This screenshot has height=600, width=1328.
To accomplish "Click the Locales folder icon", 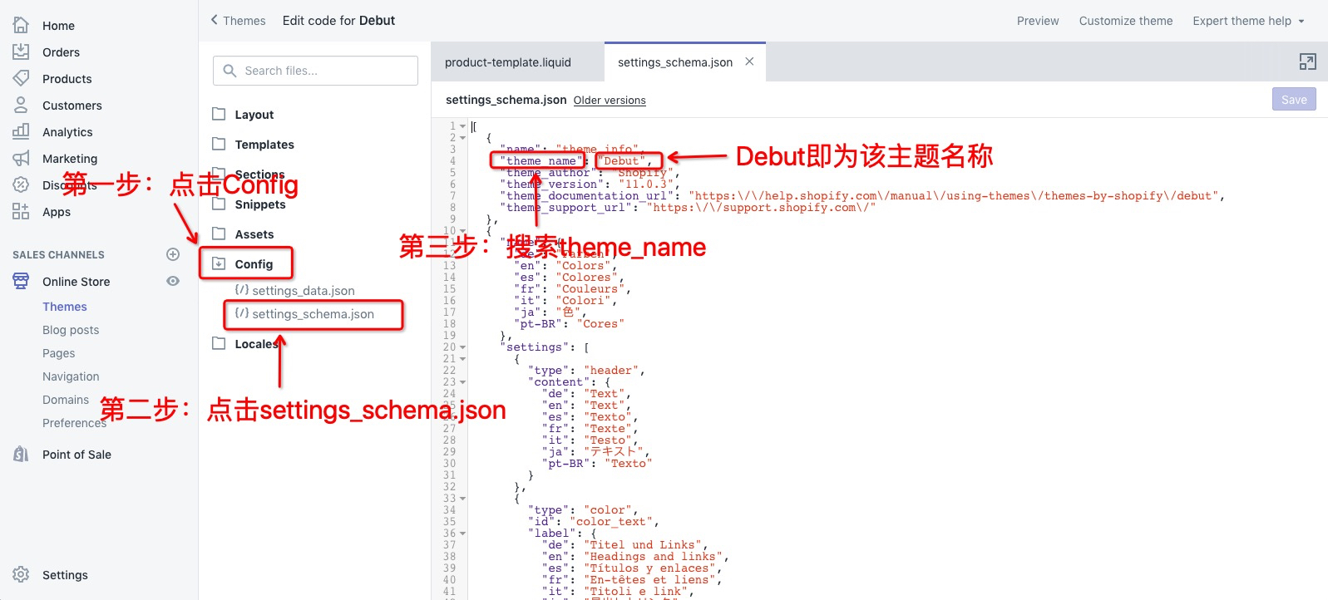I will [x=219, y=343].
